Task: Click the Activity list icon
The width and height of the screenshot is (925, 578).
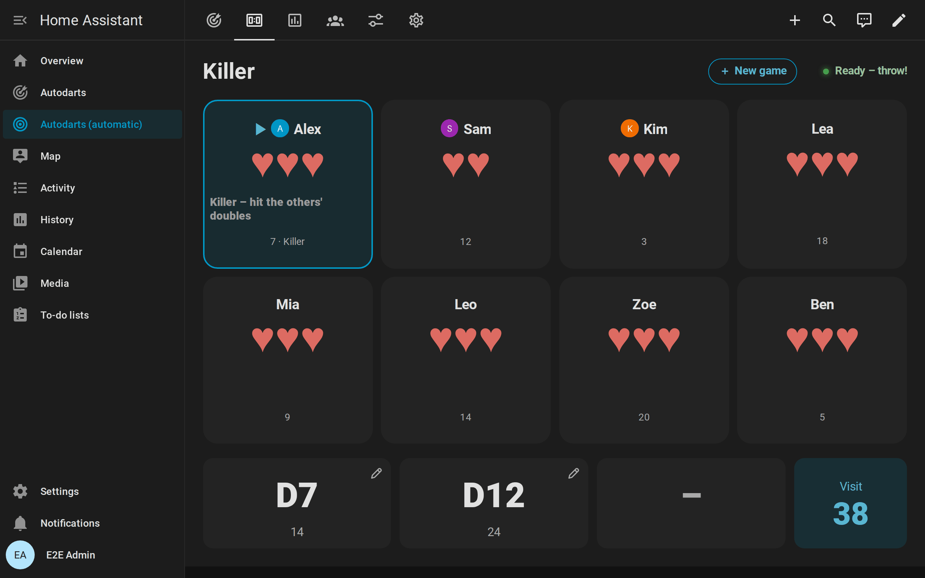Action: pos(20,188)
